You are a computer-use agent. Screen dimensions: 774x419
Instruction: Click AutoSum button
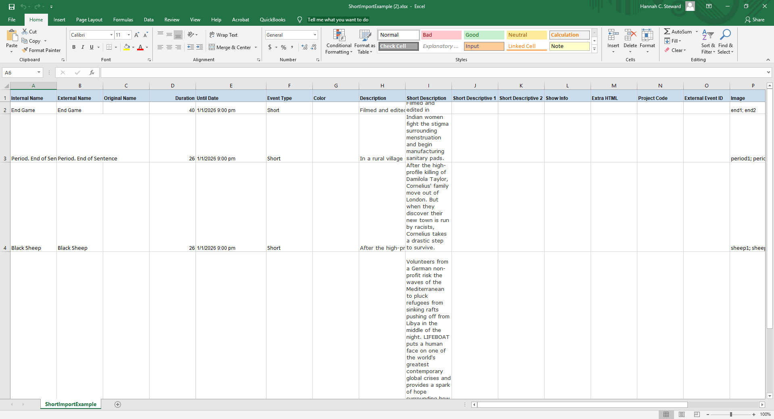coord(678,31)
